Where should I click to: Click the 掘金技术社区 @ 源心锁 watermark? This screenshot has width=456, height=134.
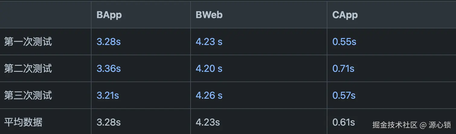tap(411, 125)
